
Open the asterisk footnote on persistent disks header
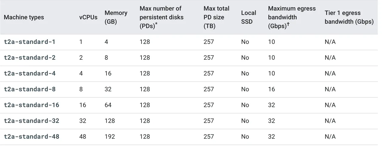pos(156,24)
